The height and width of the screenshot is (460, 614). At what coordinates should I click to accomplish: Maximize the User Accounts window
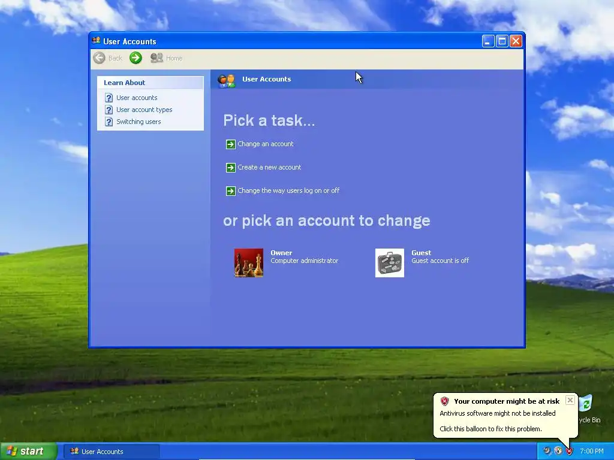[502, 41]
